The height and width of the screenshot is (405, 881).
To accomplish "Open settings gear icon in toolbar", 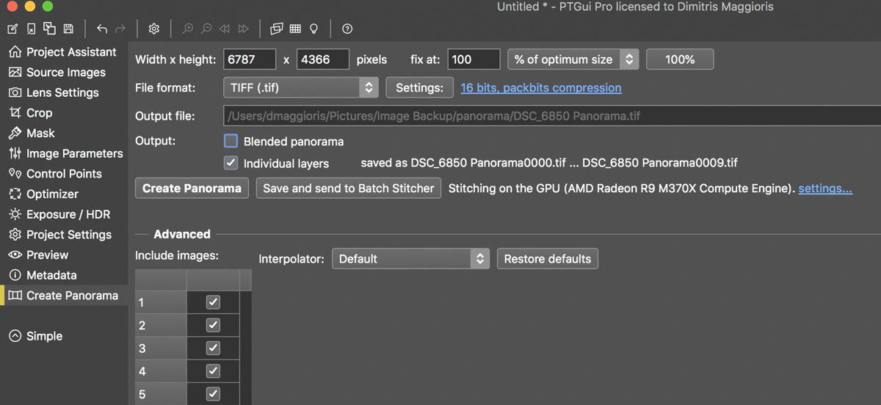I will pos(154,29).
